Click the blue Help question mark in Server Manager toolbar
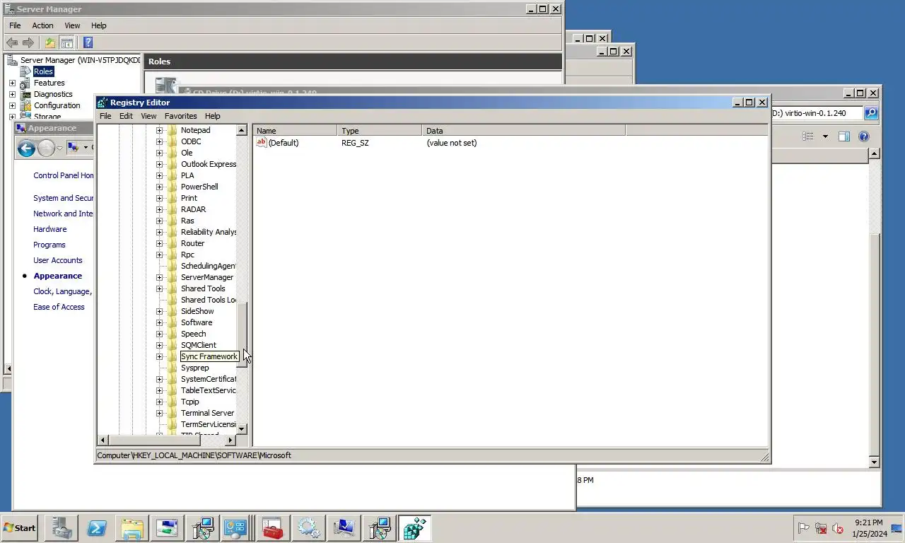Image resolution: width=905 pixels, height=543 pixels. click(x=88, y=42)
